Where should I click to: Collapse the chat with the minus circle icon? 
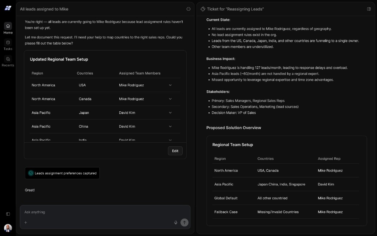pyautogui.click(x=188, y=9)
